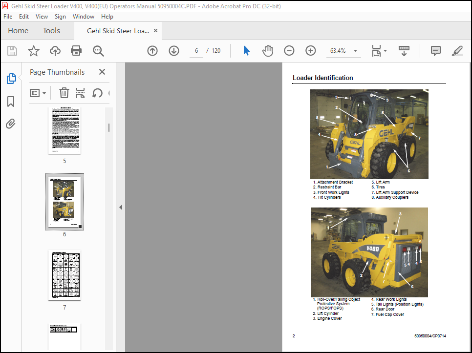This screenshot has width=472, height=353.
Task: Go to the next page
Action: tap(173, 51)
